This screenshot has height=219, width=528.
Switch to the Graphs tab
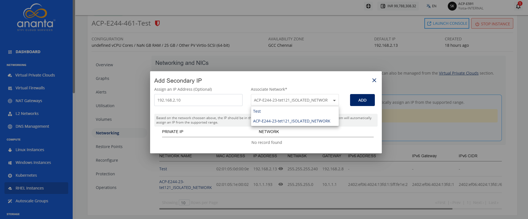pos(102,78)
